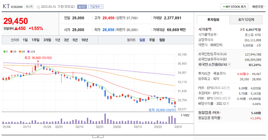Click the 액면가 value 5,000원
268x140 pixels.
[248, 45]
